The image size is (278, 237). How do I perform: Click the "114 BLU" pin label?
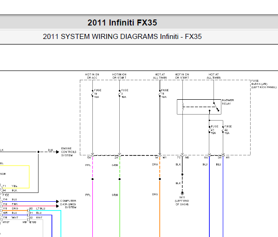click(x=10, y=199)
